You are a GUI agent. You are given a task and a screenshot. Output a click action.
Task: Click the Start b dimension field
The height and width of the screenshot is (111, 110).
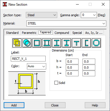[72, 61]
